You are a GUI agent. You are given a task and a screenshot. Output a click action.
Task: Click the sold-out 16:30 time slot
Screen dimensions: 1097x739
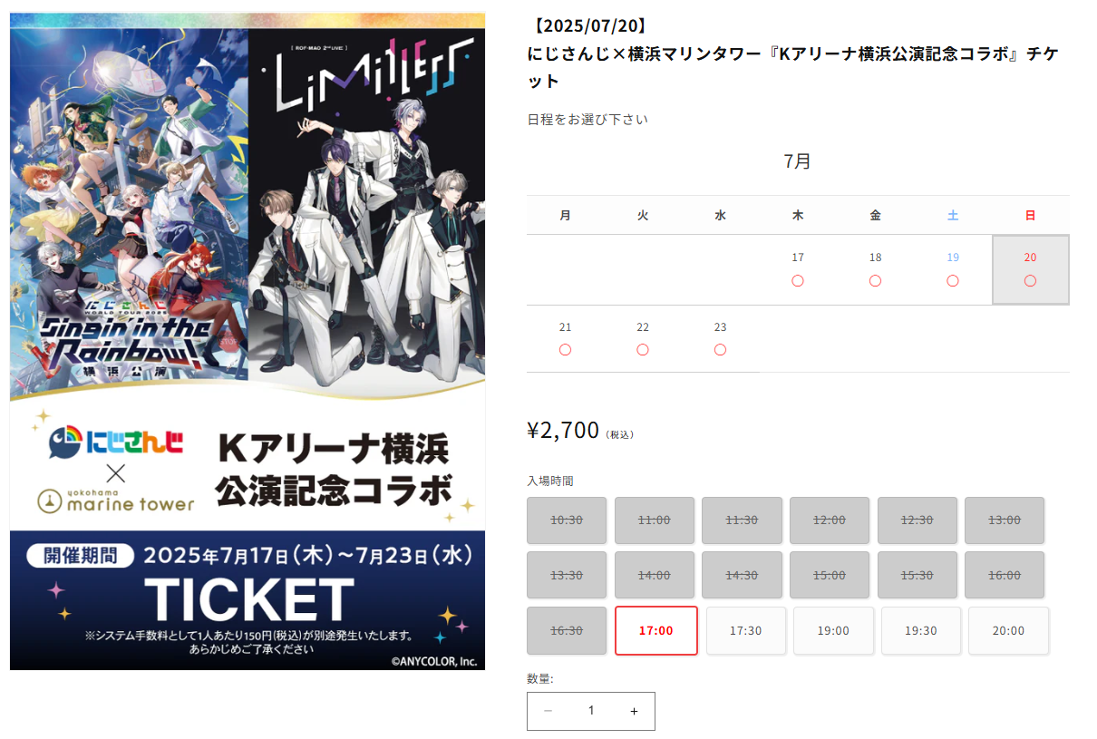point(567,630)
